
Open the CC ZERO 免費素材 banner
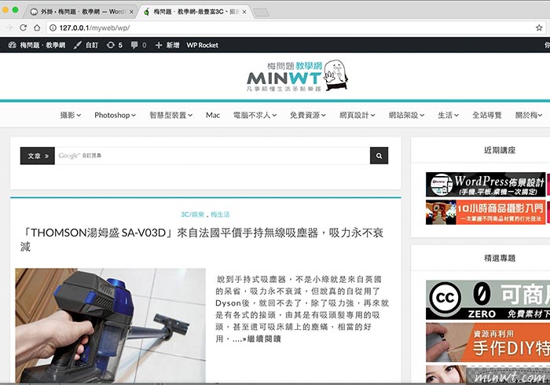[488, 300]
